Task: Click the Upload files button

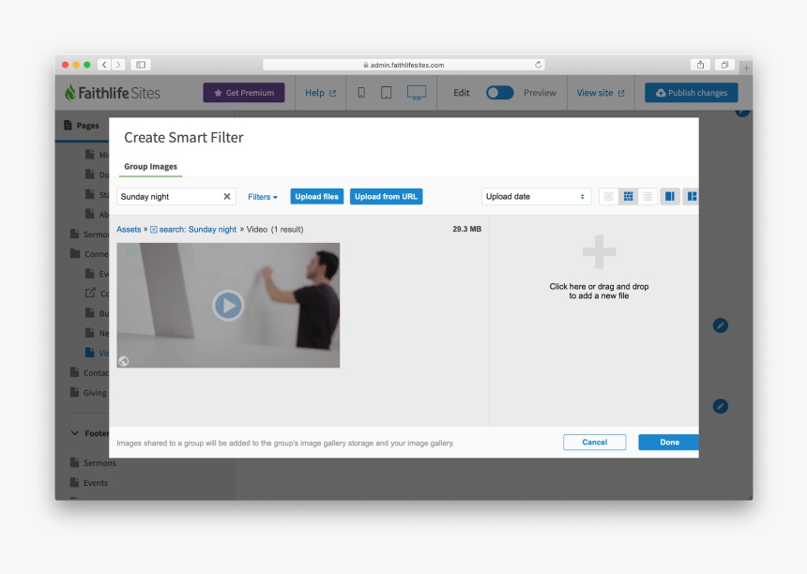Action: coord(317,197)
